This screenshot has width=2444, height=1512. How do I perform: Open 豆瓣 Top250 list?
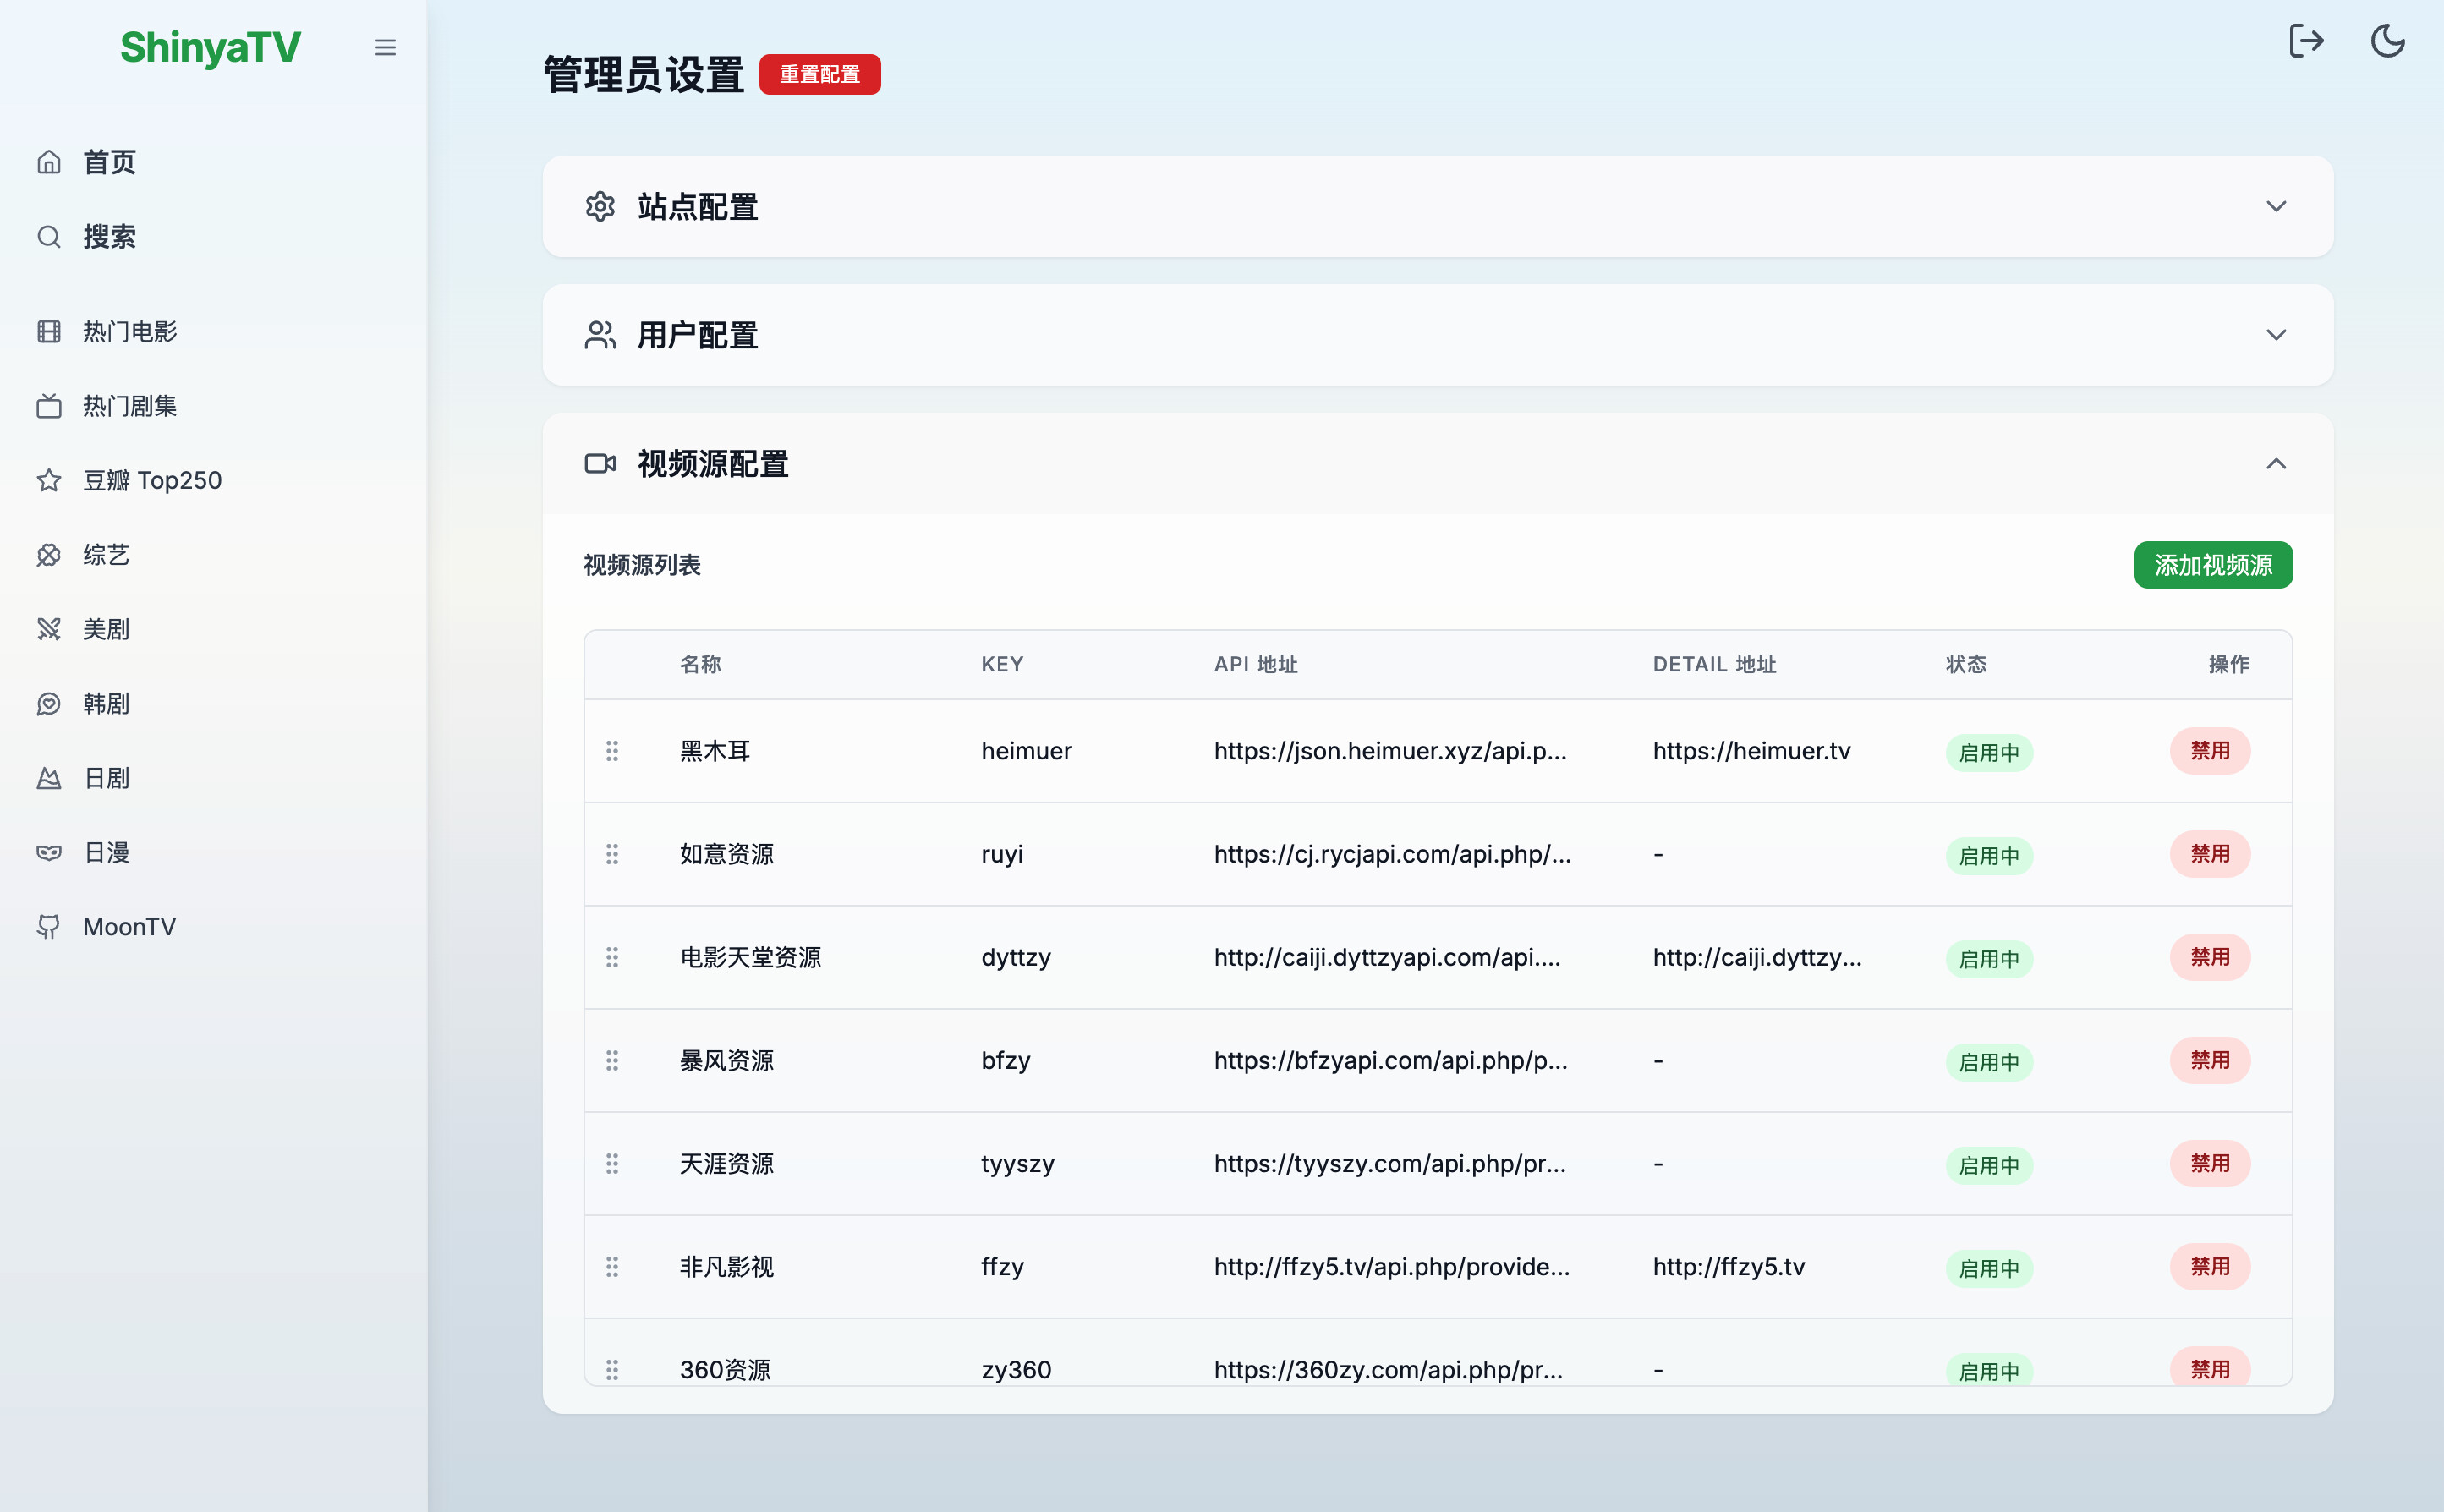coord(213,480)
